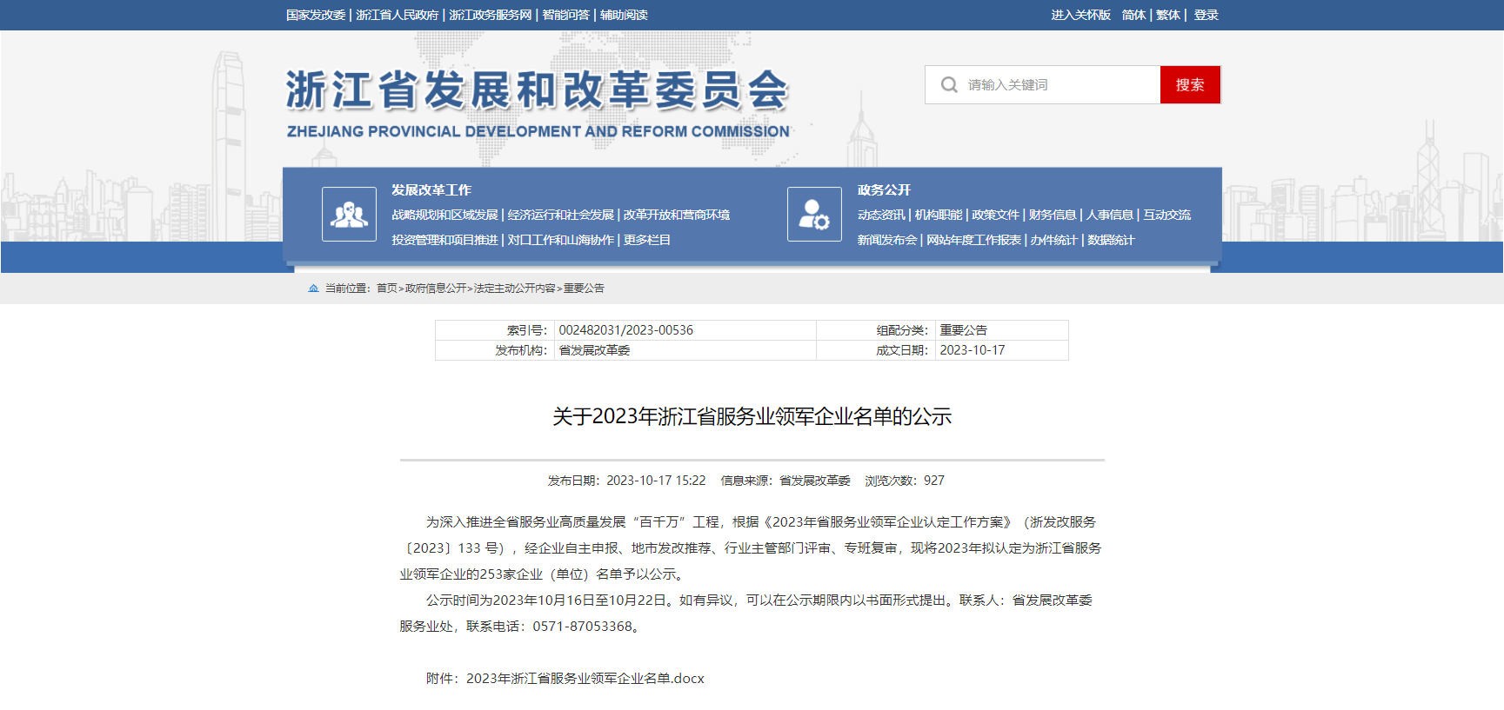
Task: Open the 战略规划和区域发展 menu item
Action: pos(445,216)
